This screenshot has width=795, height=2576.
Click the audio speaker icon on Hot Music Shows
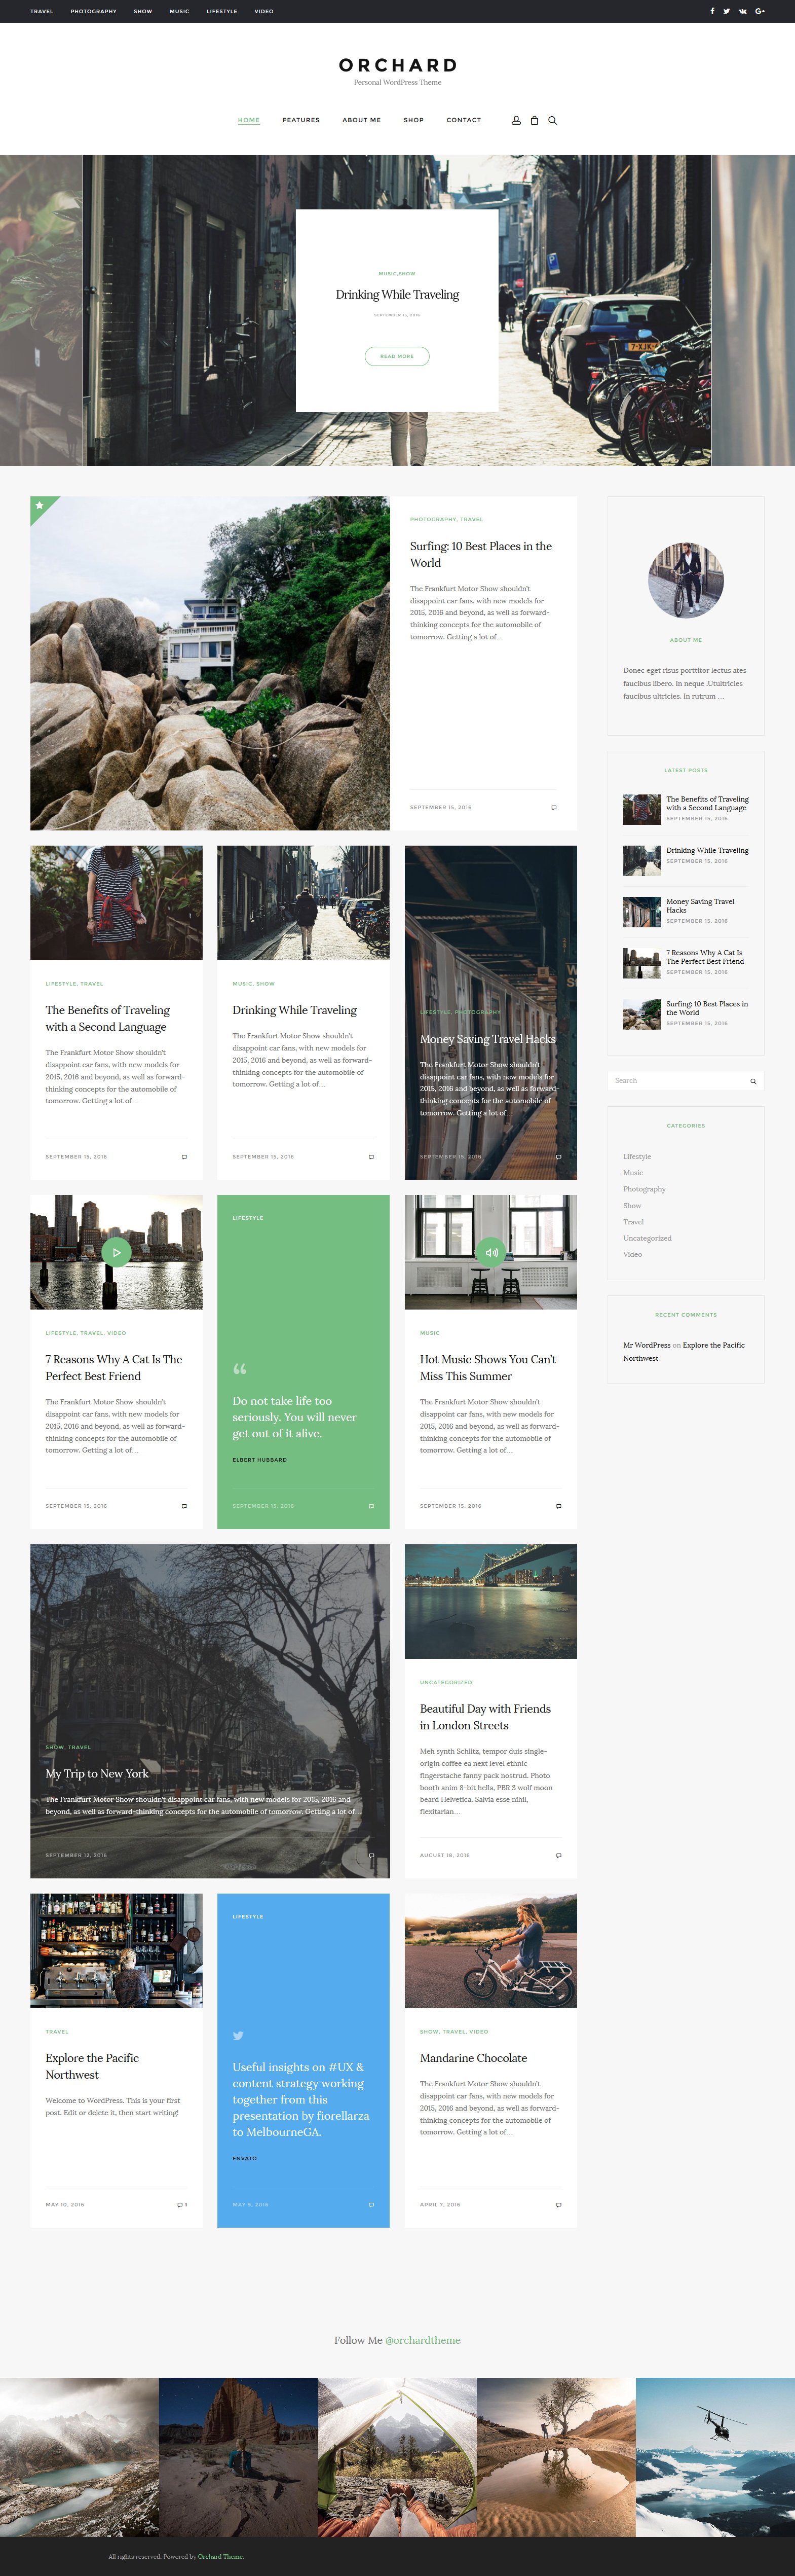coord(491,1252)
